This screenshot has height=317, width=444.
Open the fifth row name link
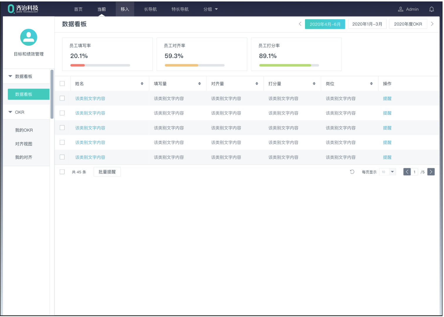[90, 157]
